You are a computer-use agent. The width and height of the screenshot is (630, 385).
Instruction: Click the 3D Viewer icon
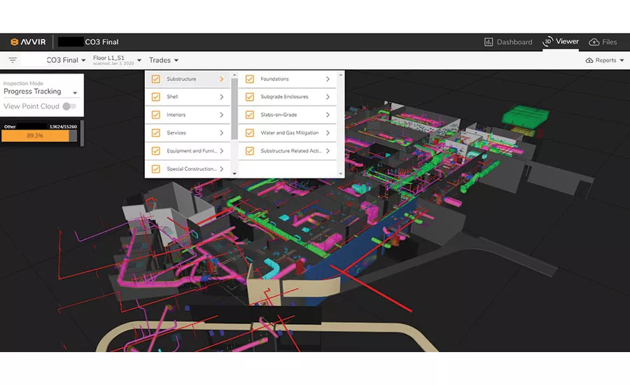tap(547, 41)
